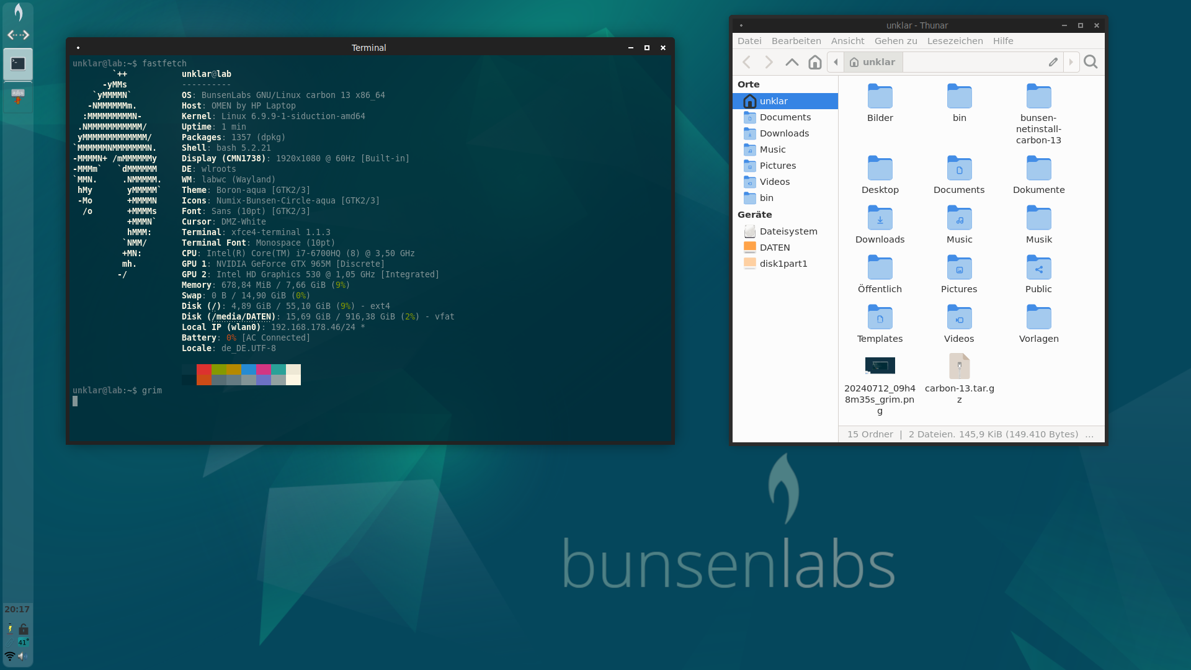Click the paperclip clipboard tray icon

(x=10, y=642)
